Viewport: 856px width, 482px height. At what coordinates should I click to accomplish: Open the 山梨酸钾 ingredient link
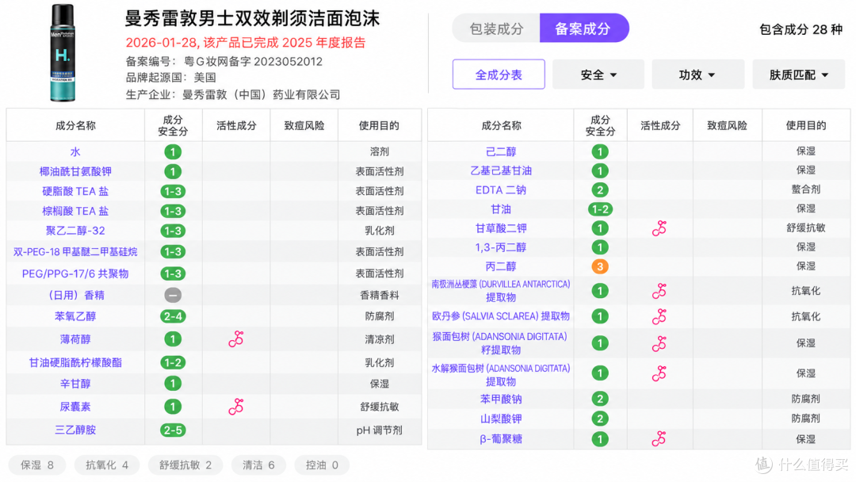click(501, 419)
